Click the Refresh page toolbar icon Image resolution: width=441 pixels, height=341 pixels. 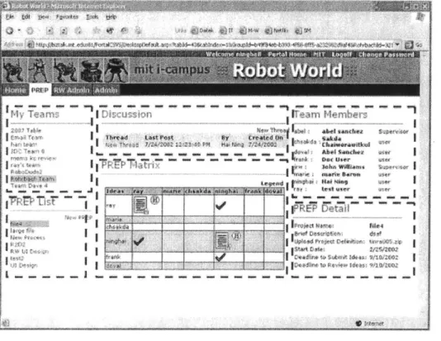pos(64,31)
